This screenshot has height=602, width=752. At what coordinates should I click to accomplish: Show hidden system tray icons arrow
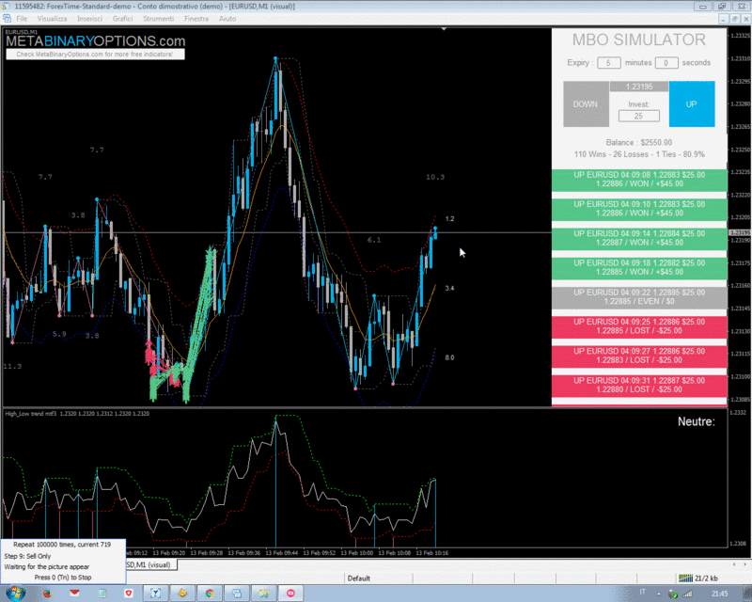click(659, 594)
